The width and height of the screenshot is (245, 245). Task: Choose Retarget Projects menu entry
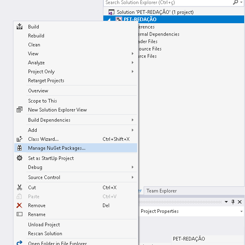point(46,81)
